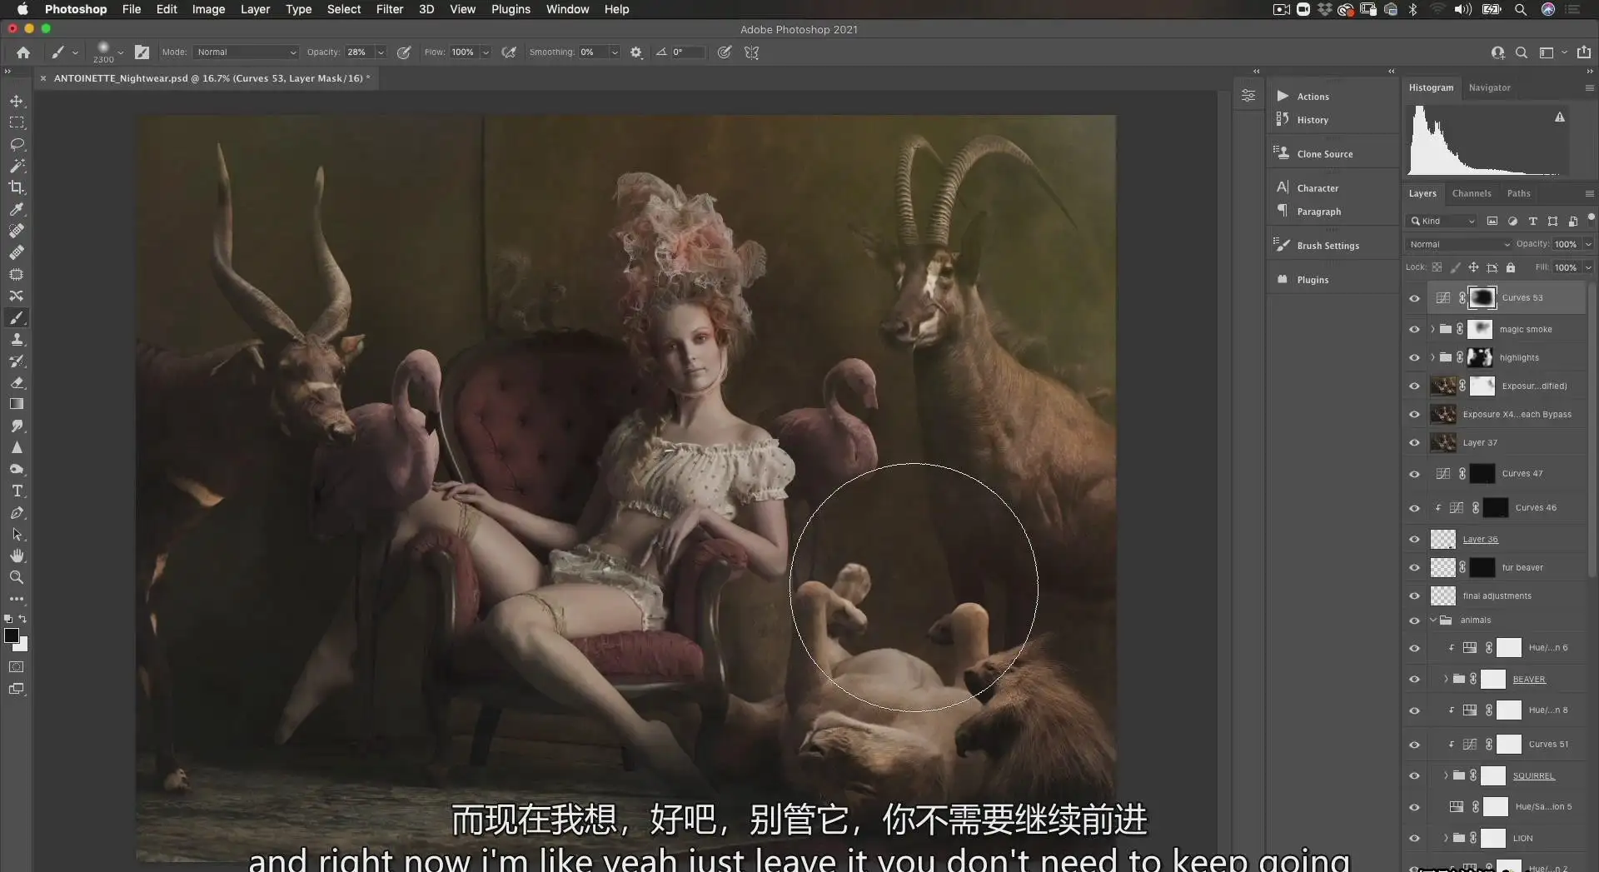Collapse the animals group

(x=1432, y=620)
